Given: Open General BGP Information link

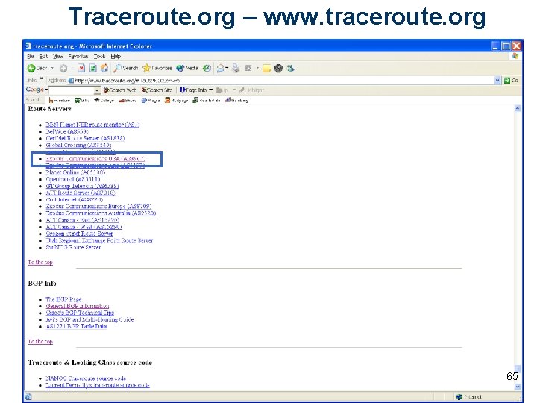Looking at the screenshot, I should (78, 306).
